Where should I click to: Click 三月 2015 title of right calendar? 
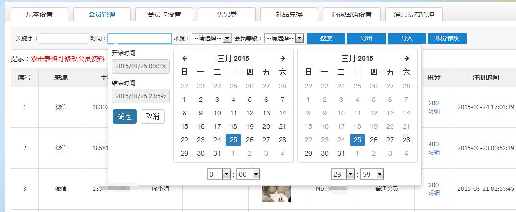coord(357,59)
